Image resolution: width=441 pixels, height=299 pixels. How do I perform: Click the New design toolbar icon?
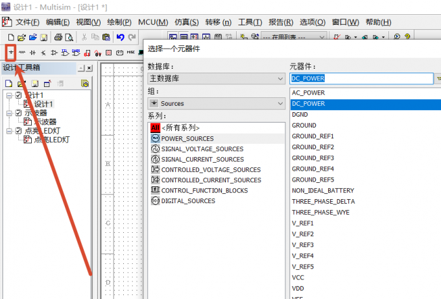click(x=11, y=37)
